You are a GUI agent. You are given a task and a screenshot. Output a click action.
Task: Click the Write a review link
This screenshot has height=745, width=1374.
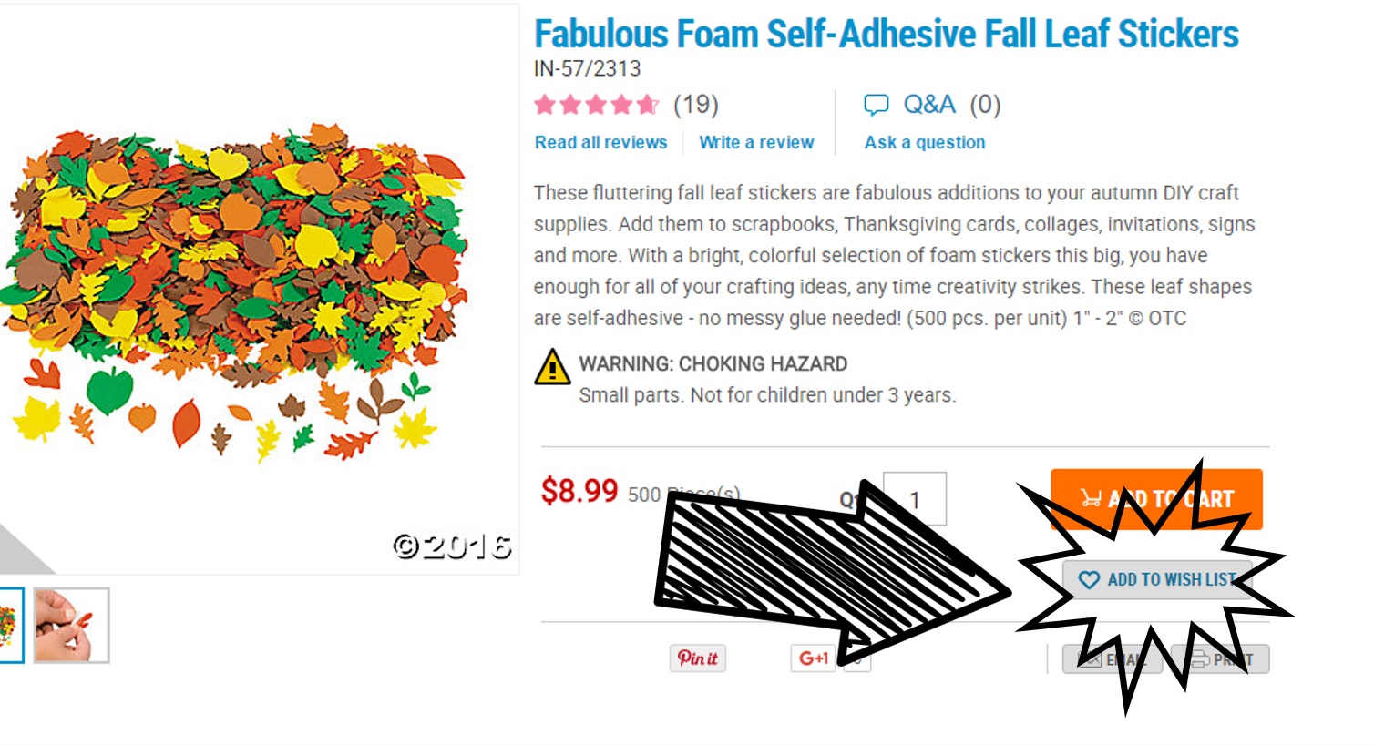756,142
